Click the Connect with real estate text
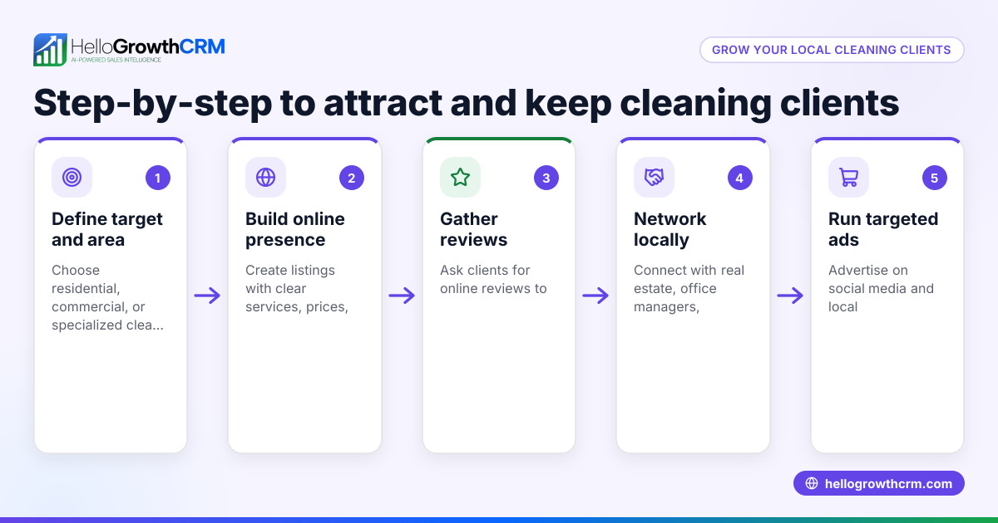 click(x=689, y=289)
